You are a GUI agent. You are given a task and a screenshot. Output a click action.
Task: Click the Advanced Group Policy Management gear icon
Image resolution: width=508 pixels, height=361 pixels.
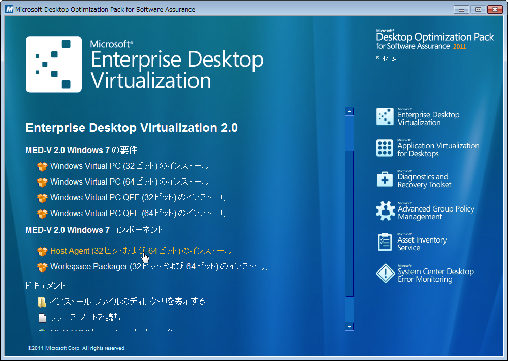click(x=385, y=211)
